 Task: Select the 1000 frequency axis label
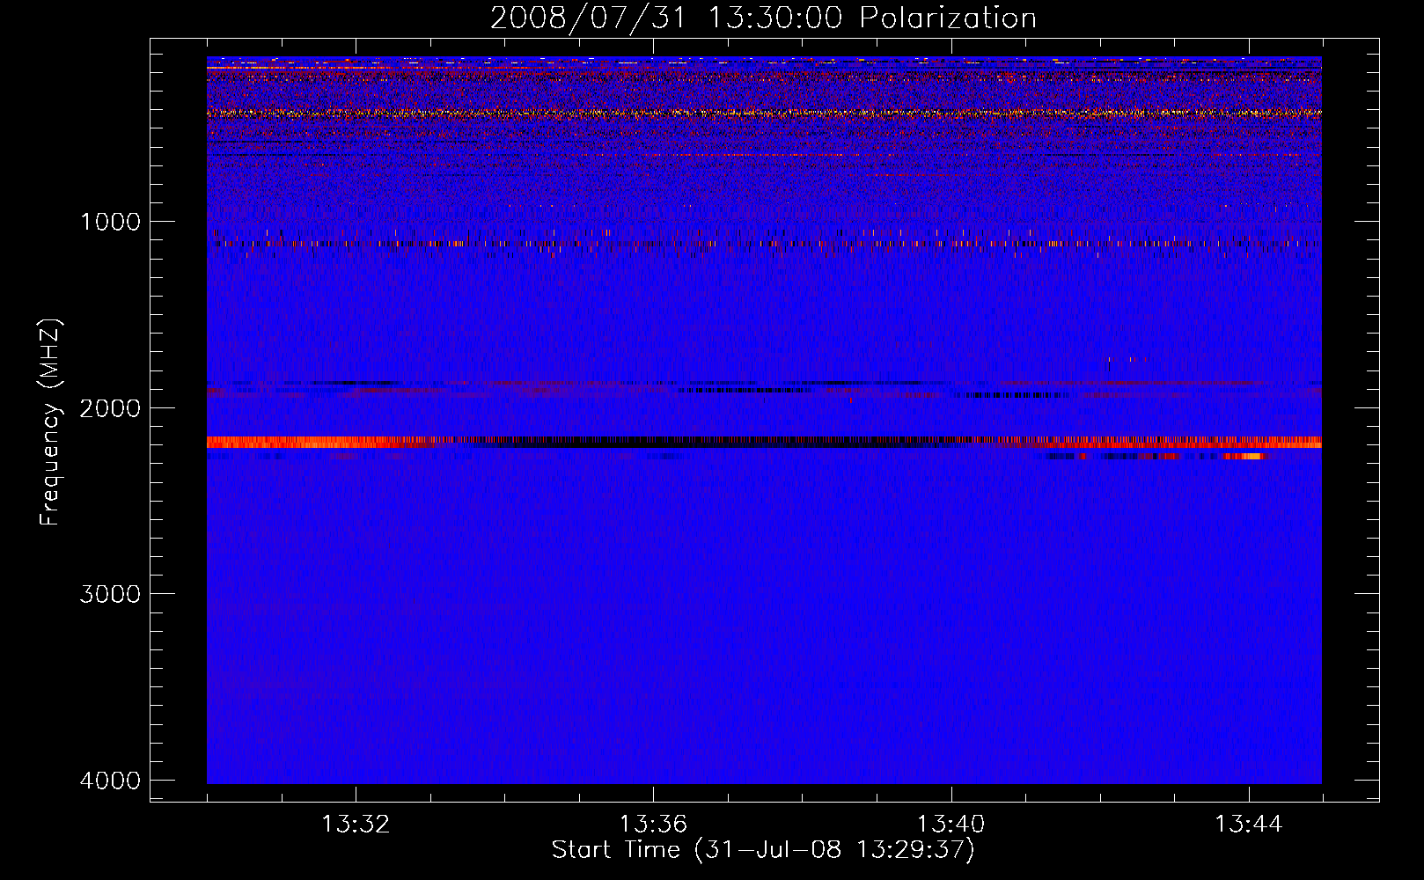110,222
